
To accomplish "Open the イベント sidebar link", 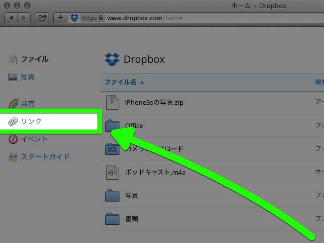I will click(x=34, y=139).
